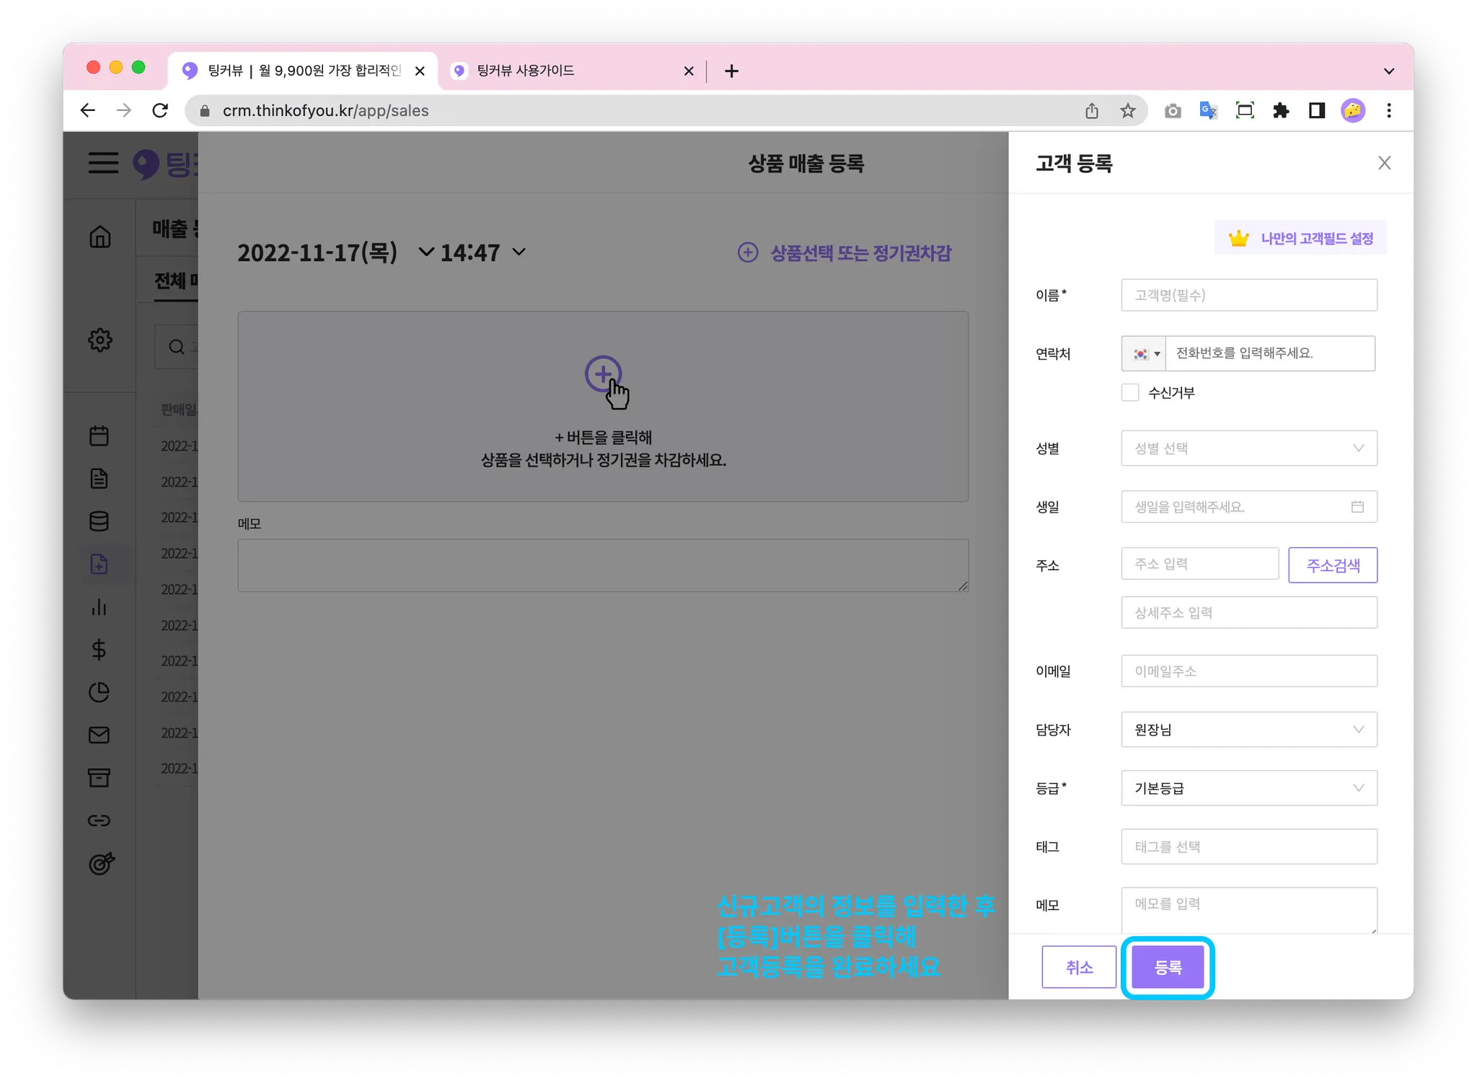Toggle the 수신거부 checkbox

pos(1130,392)
